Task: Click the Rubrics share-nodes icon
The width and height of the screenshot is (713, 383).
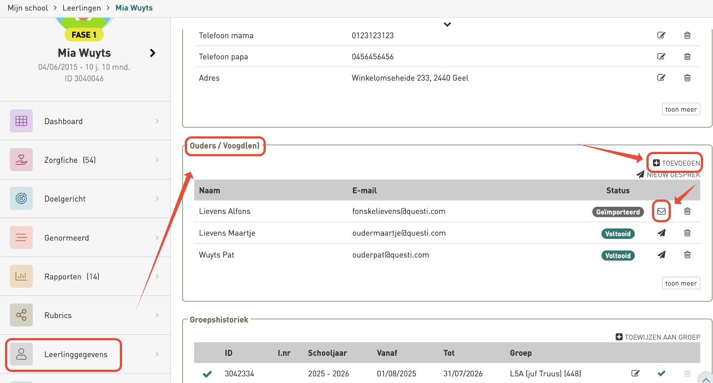Action: pos(21,315)
